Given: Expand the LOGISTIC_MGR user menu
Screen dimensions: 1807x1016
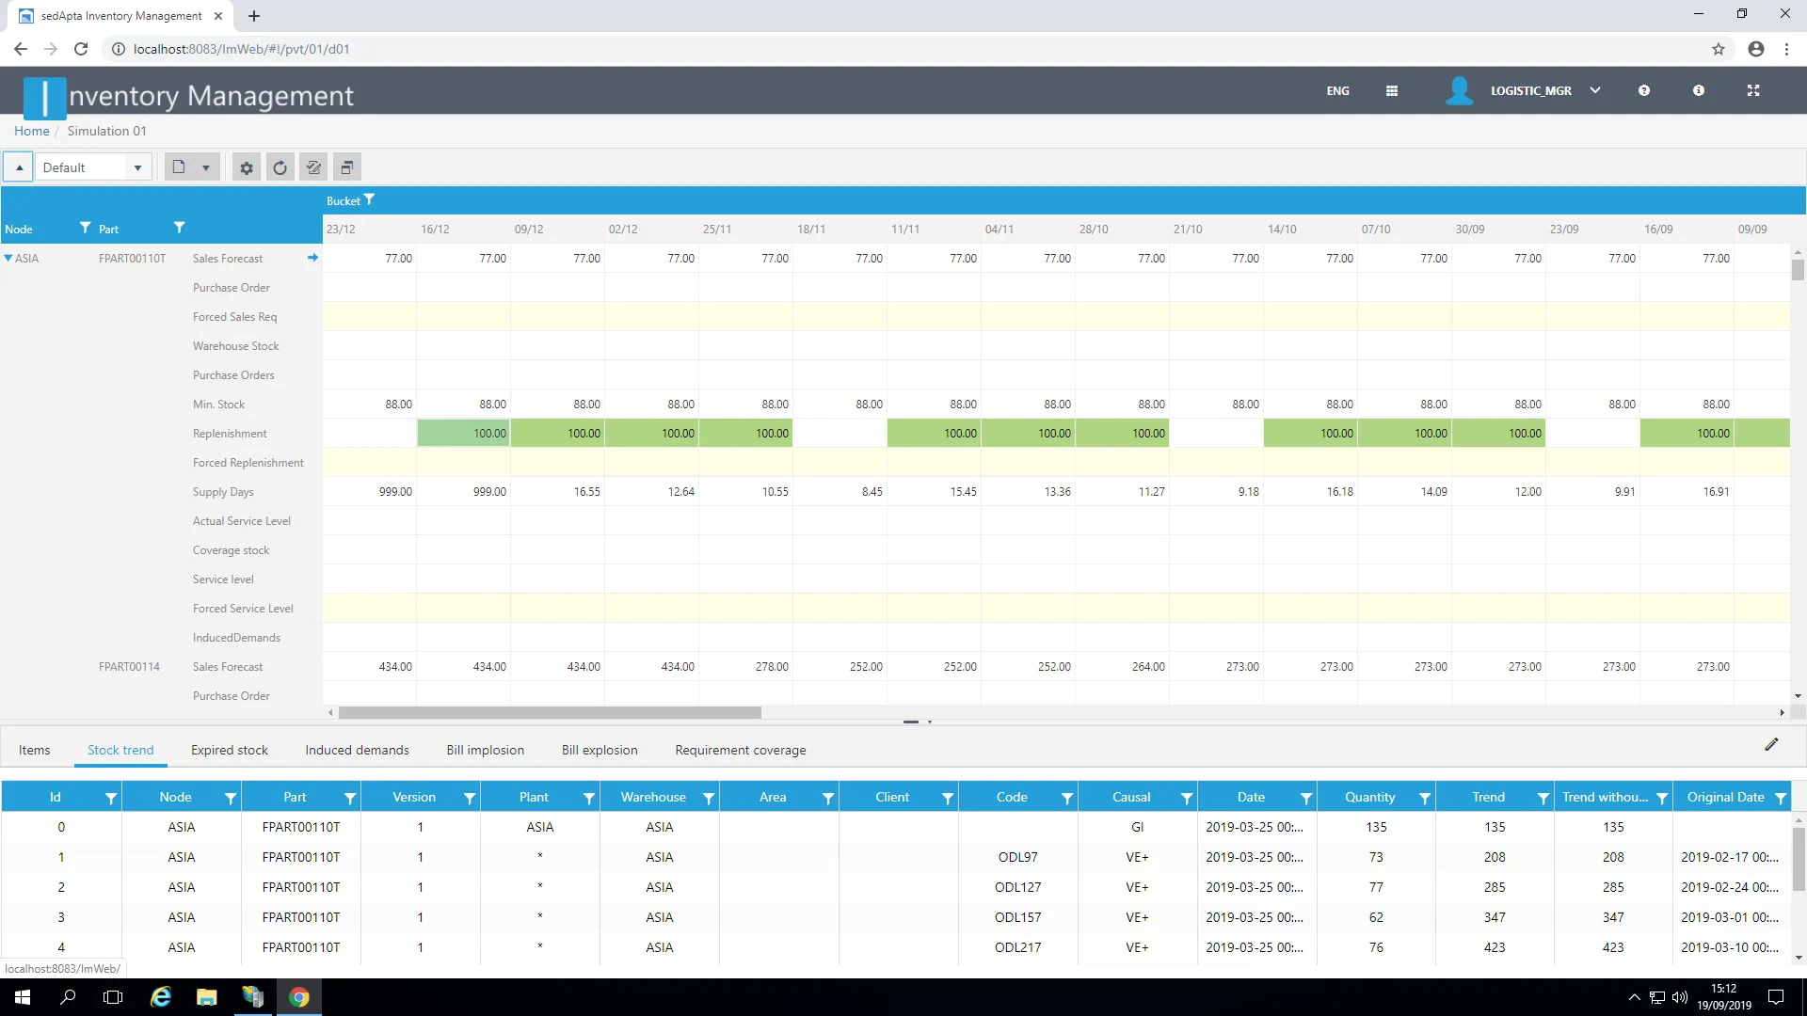Looking at the screenshot, I should (1595, 89).
